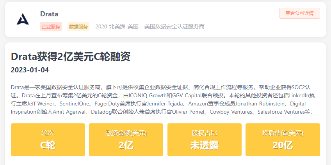Click the 投后估值(美元) 20亿 card
This screenshot has height=165, width=331.
pos(283,140)
